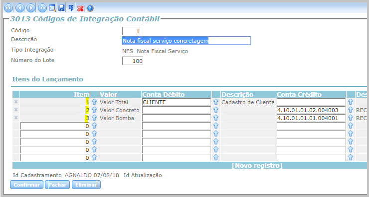Click the Descrição field with Nota fiscal text
Image resolution: width=369 pixels, height=197 pixels.
point(186,41)
